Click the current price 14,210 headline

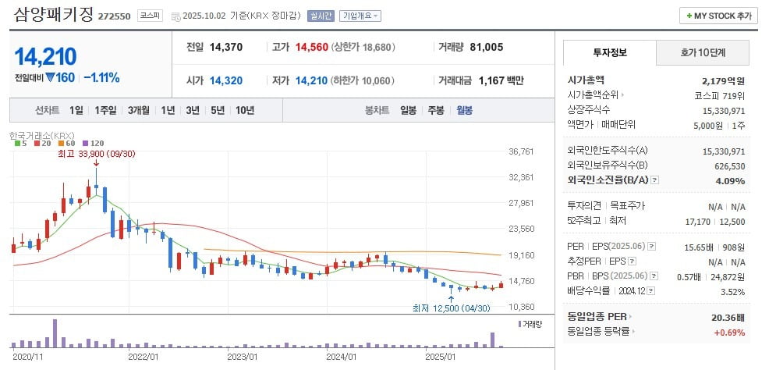tap(45, 56)
